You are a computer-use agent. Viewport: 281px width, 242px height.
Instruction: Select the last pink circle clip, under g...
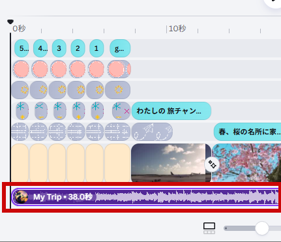(x=119, y=69)
